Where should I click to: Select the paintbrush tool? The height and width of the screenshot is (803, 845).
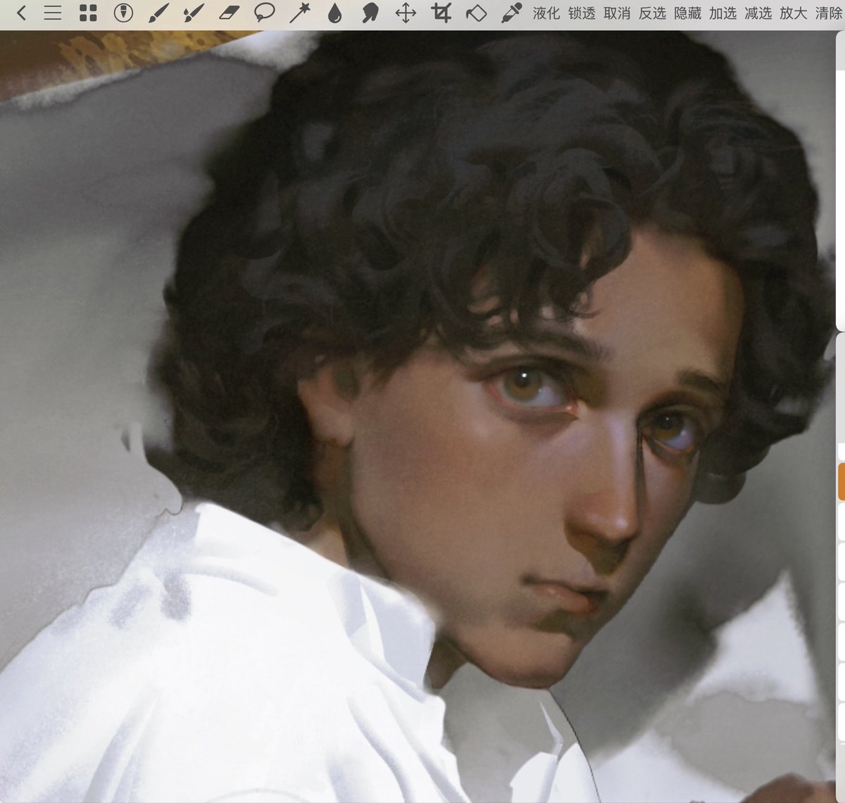(x=158, y=13)
